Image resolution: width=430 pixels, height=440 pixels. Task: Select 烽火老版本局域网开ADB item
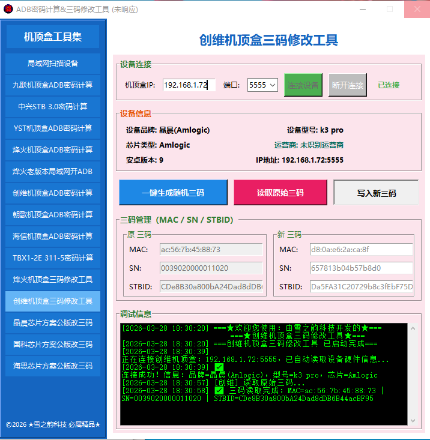point(53,172)
